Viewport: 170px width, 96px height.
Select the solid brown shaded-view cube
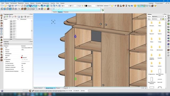pyautogui.click(x=22, y=9)
